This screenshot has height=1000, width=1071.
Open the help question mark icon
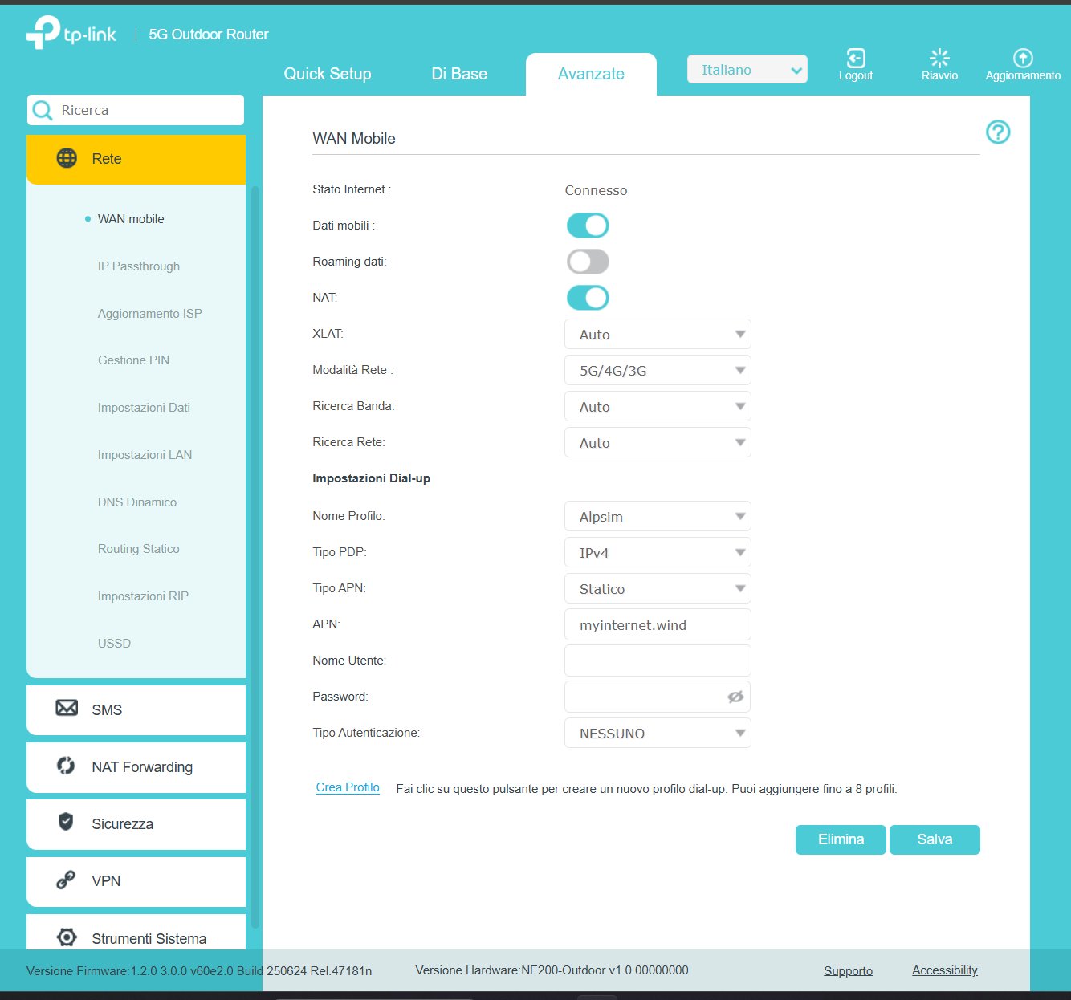[x=998, y=132]
